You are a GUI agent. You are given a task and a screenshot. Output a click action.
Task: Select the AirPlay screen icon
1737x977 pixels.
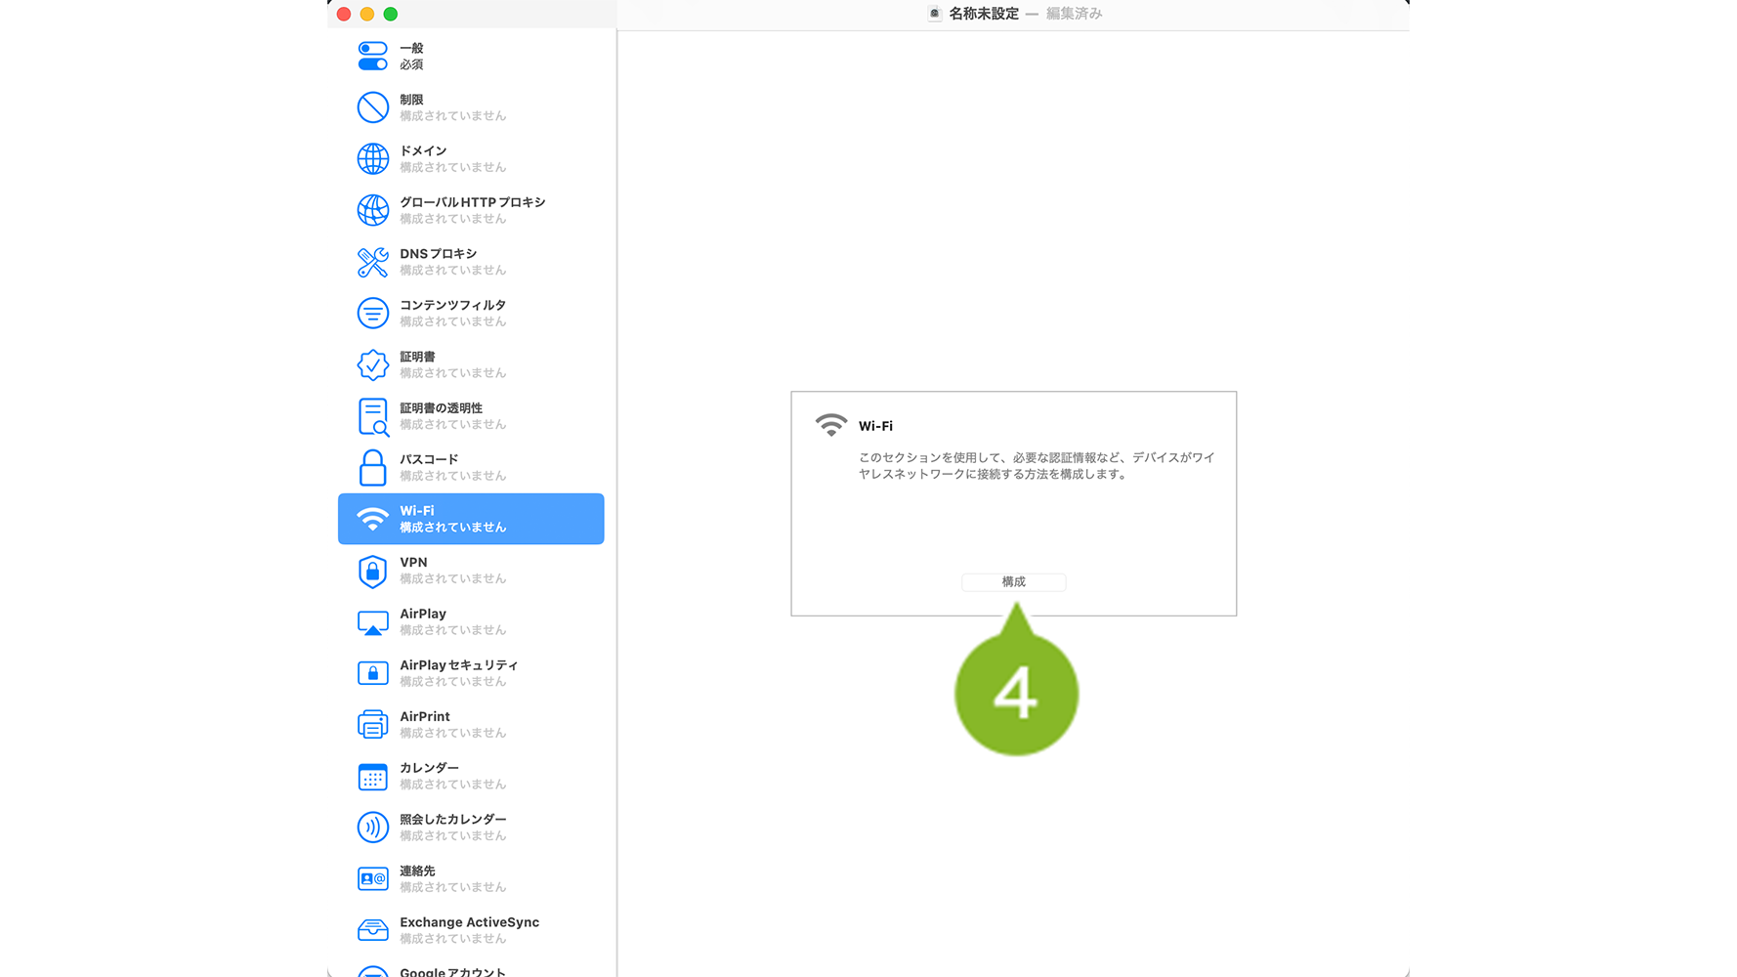coord(372,622)
